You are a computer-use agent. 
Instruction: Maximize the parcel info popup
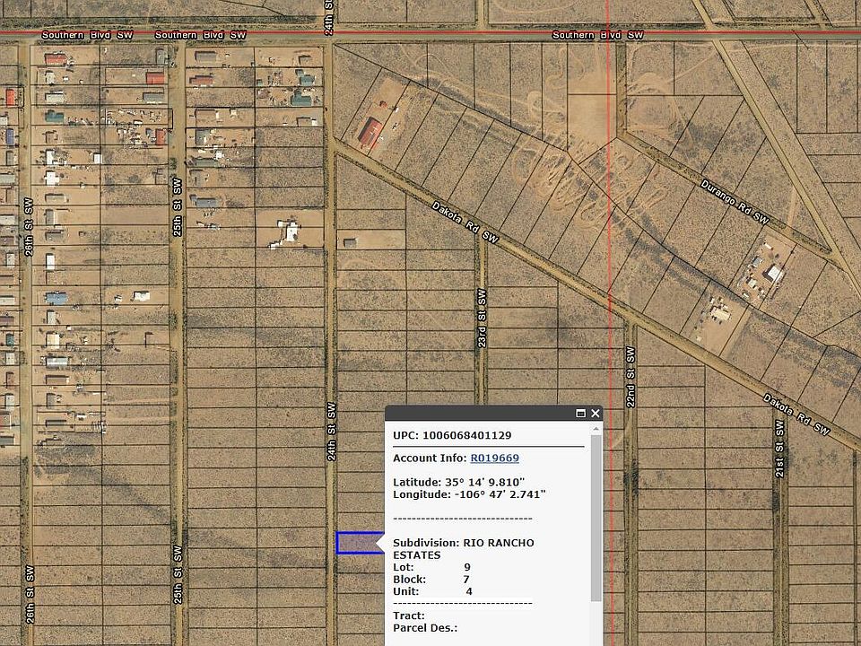(x=580, y=414)
